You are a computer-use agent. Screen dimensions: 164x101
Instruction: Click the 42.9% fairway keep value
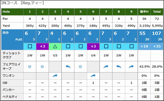(144, 66)
